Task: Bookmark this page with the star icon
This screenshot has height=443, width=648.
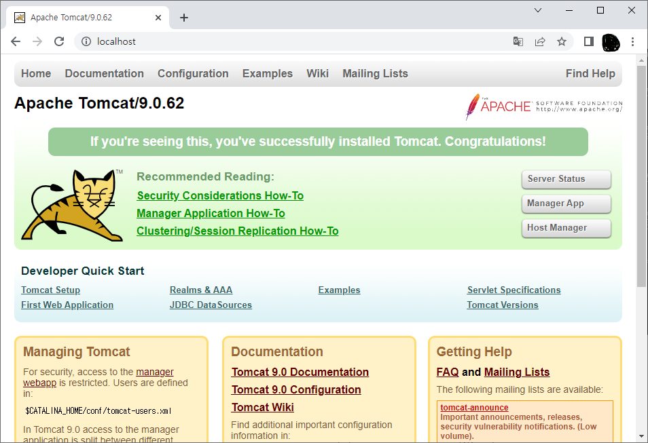Action: coord(562,41)
